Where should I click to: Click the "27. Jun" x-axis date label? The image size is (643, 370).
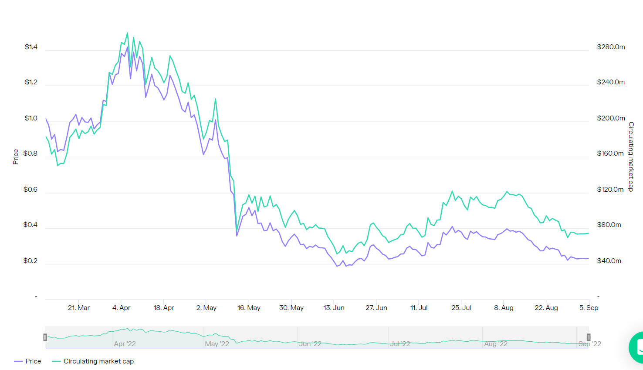click(376, 308)
